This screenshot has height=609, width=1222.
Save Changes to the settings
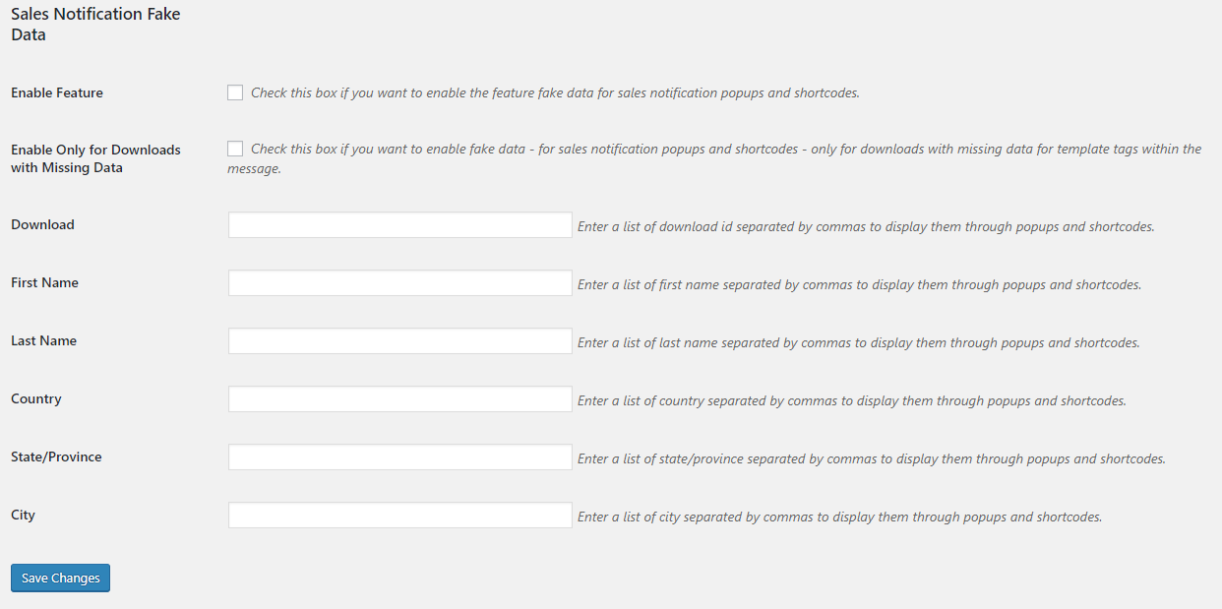tap(60, 578)
